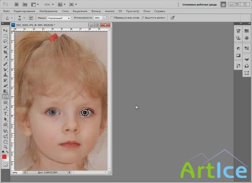252x183 pixels.
Task: Launch Bridge from the application bar
Action: [16, 5]
